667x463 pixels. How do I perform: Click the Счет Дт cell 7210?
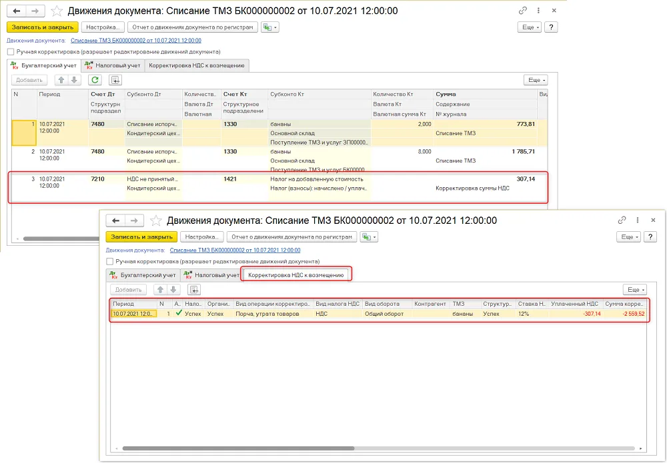pos(107,179)
